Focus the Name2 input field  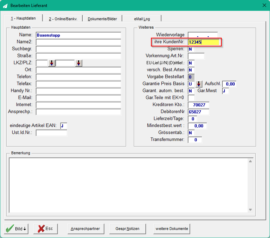(x=78, y=42)
